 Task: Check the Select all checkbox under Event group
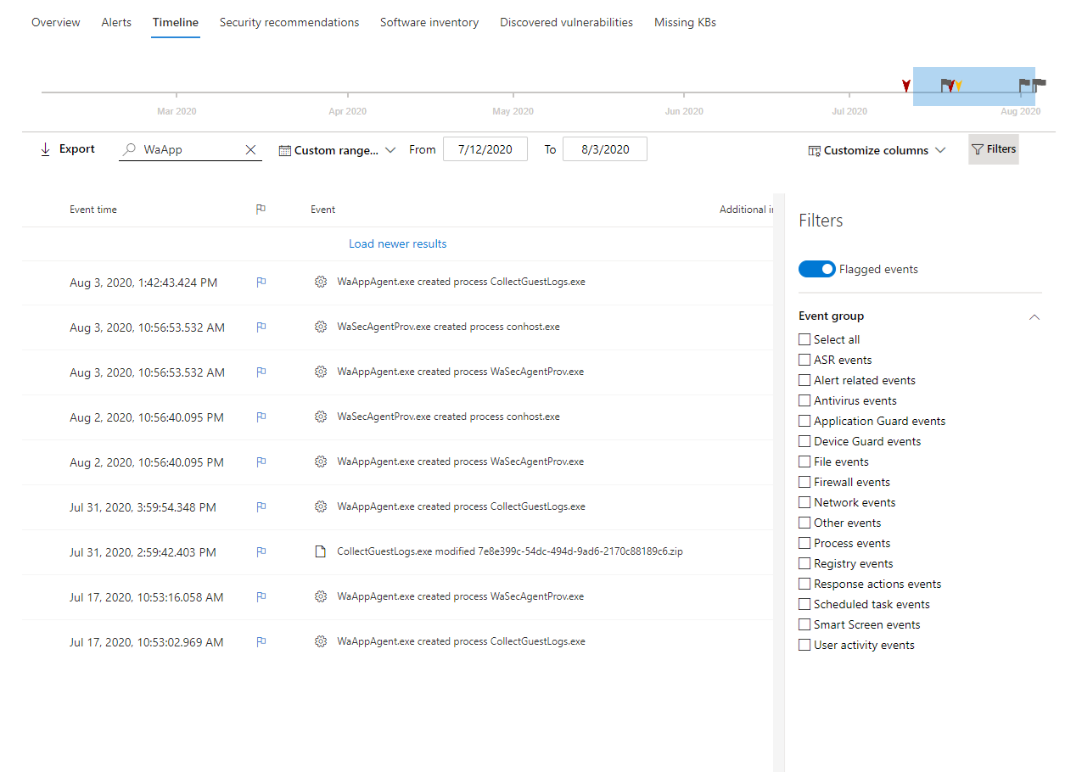click(x=804, y=338)
